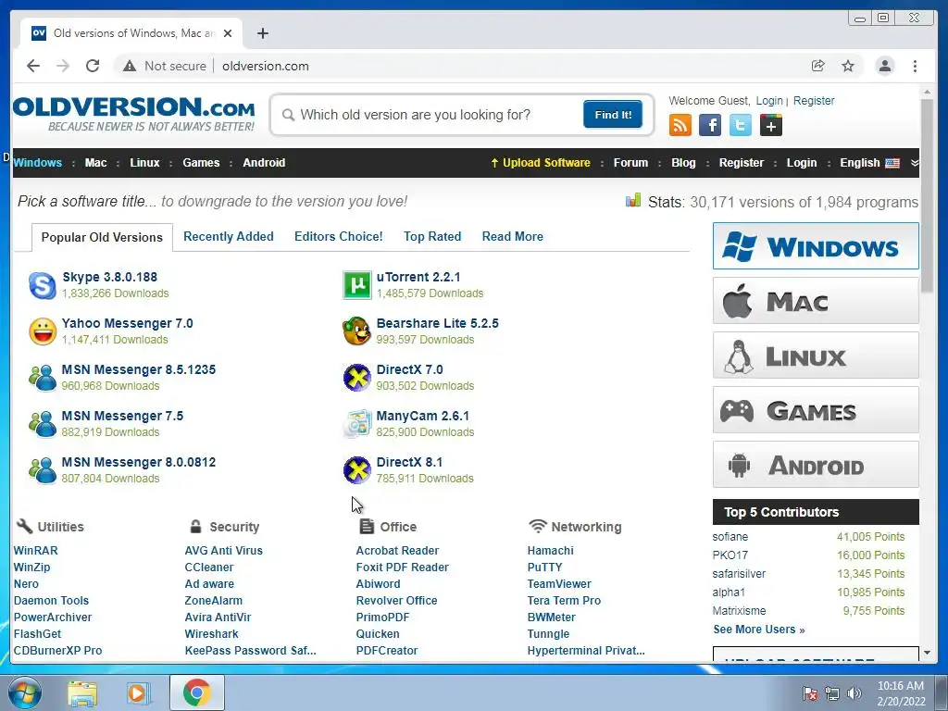948x711 pixels.
Task: Open the AVG Anti Virus link
Action: pyautogui.click(x=224, y=551)
